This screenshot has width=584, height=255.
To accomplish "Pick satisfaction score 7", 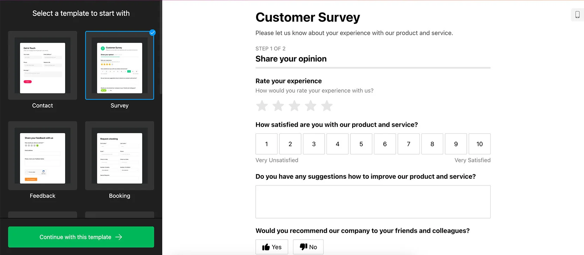I will pyautogui.click(x=408, y=144).
